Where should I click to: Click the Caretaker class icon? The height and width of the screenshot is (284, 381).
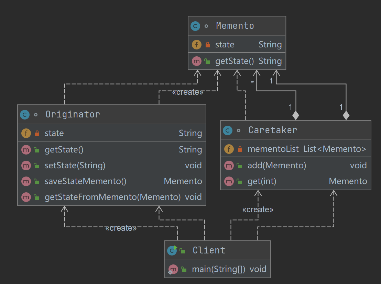(x=228, y=130)
